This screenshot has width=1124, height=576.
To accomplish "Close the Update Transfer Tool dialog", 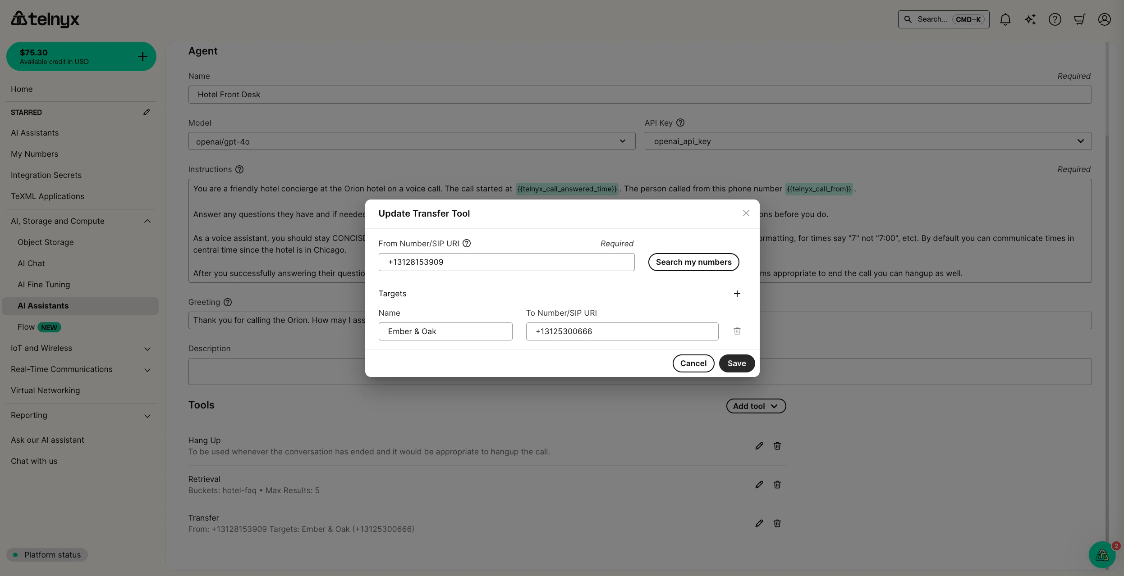I will click(746, 213).
